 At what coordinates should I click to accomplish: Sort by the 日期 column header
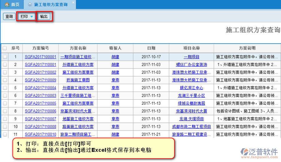click(x=151, y=48)
